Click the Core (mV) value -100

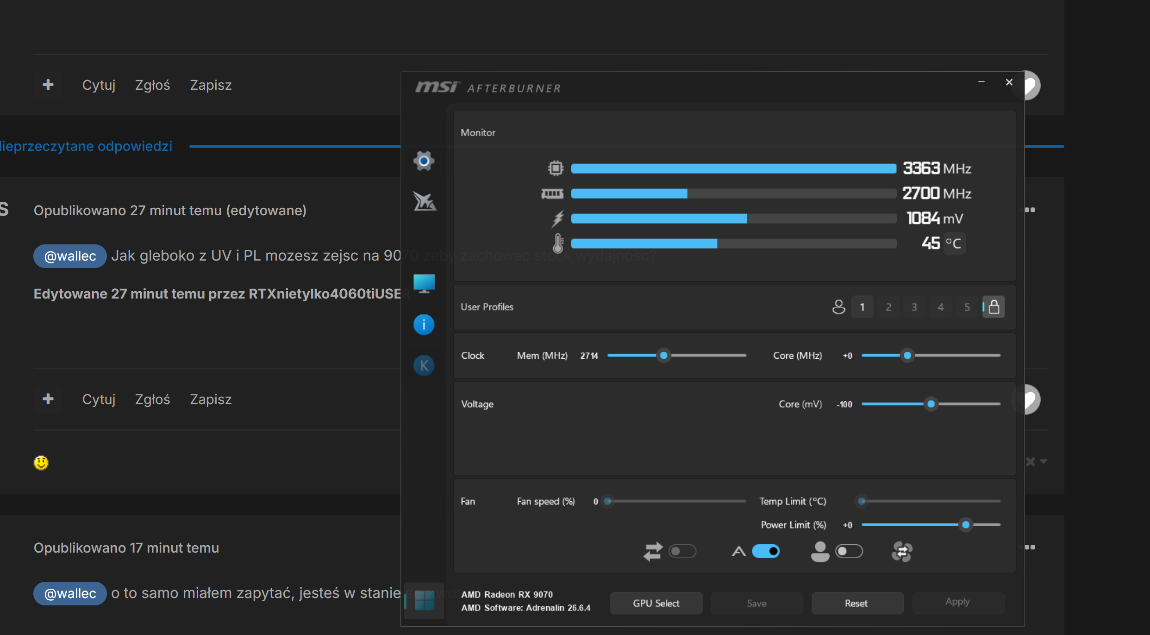(844, 405)
